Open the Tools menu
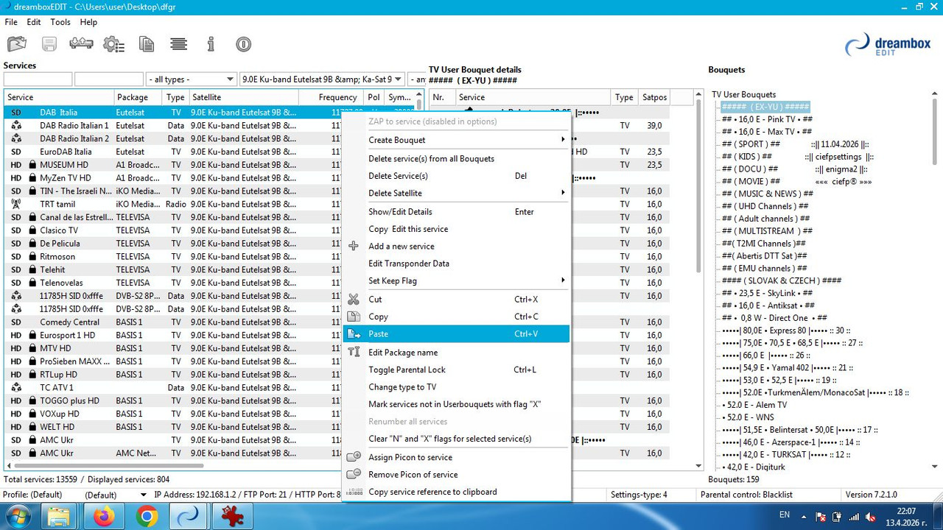943x530 pixels. click(x=60, y=22)
